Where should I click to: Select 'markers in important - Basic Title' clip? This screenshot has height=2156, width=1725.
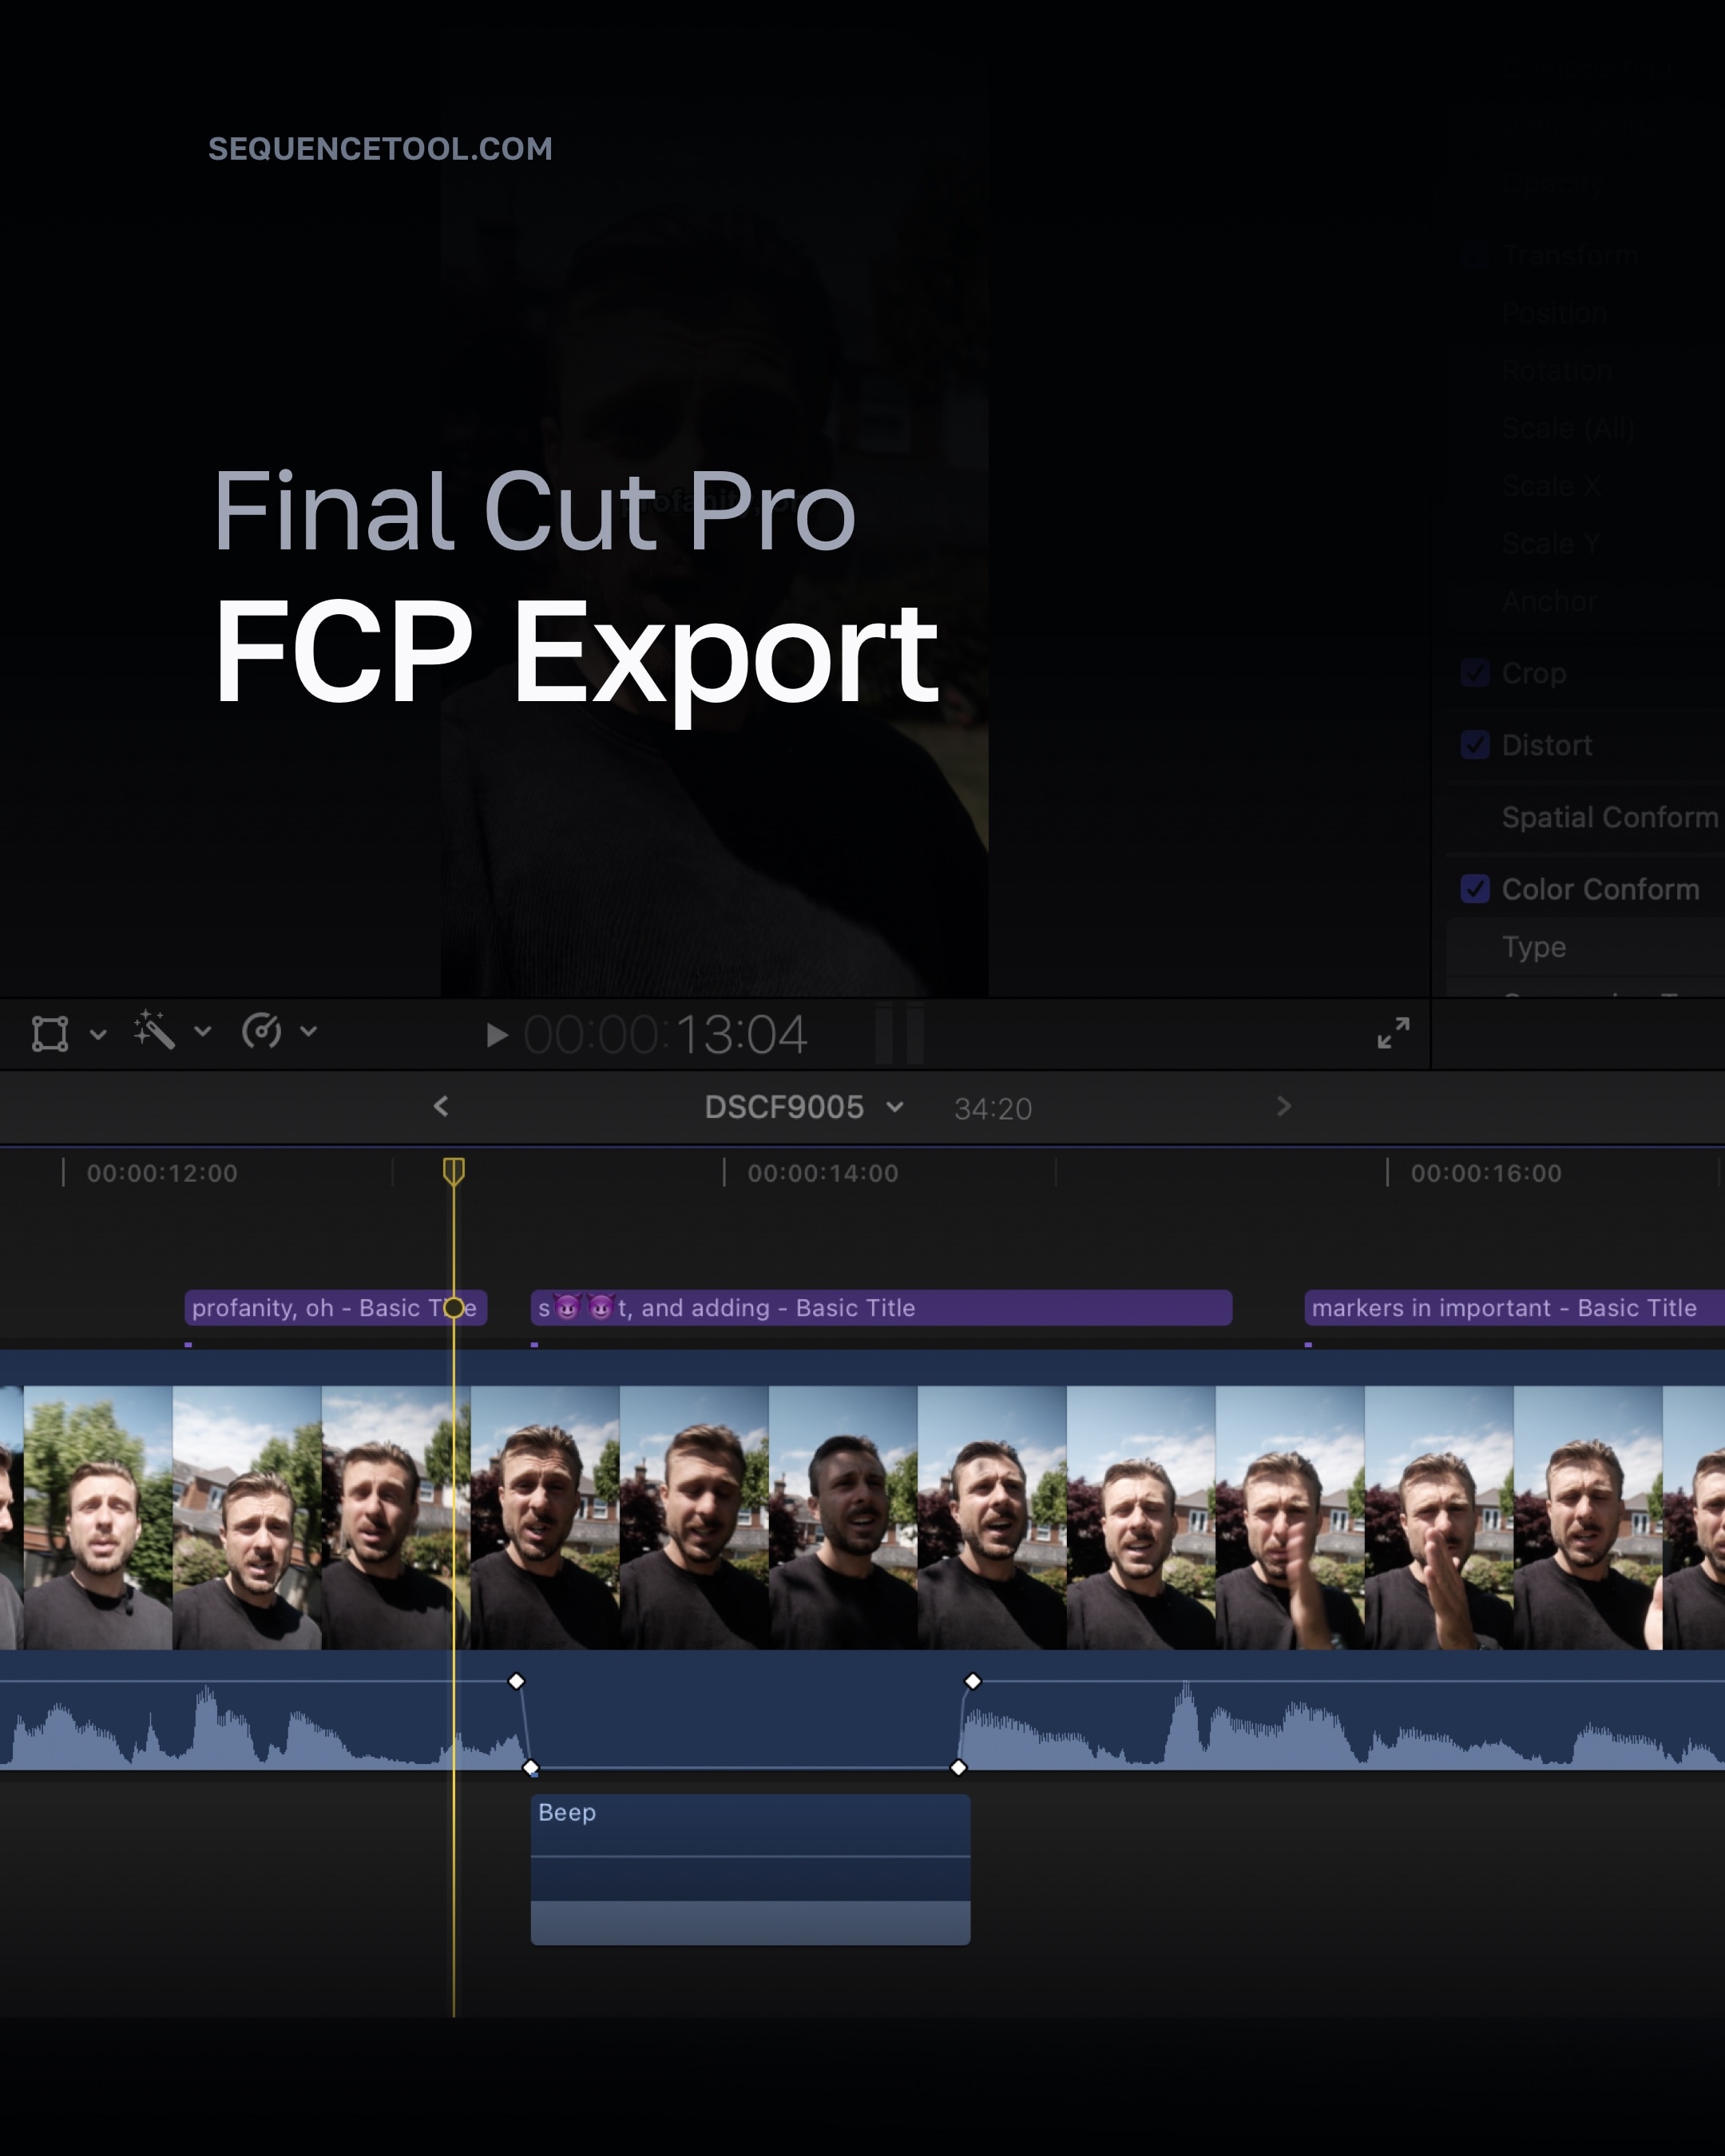(1514, 1308)
